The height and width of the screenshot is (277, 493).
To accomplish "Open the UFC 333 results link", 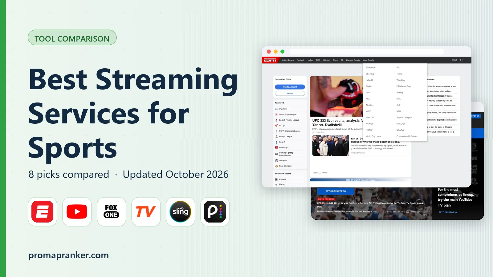I will [320, 173].
